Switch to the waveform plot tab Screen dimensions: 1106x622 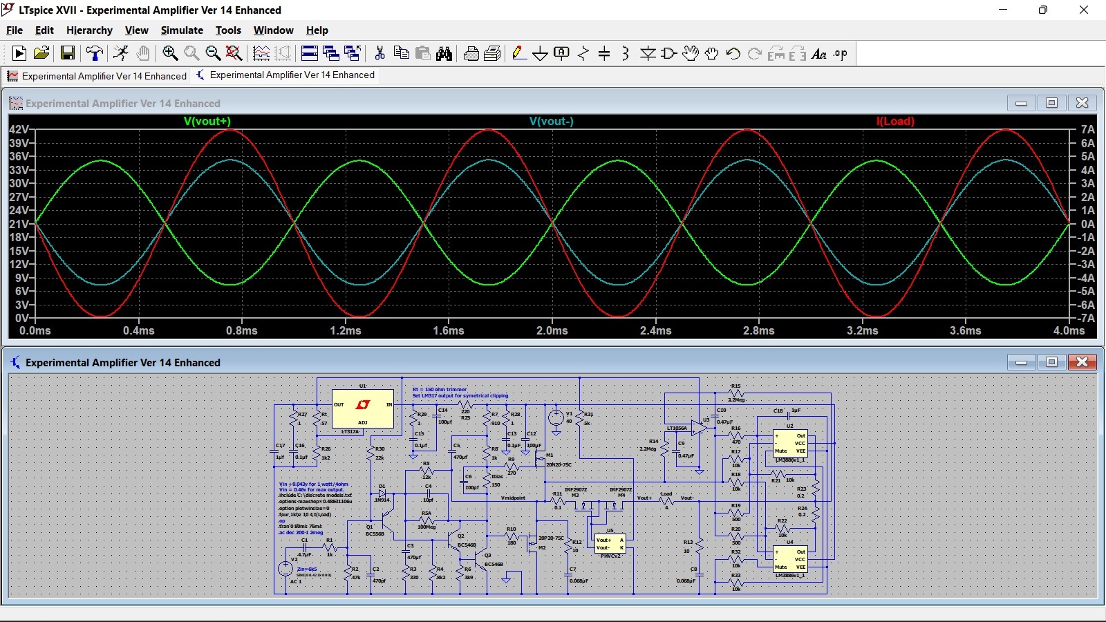(97, 76)
